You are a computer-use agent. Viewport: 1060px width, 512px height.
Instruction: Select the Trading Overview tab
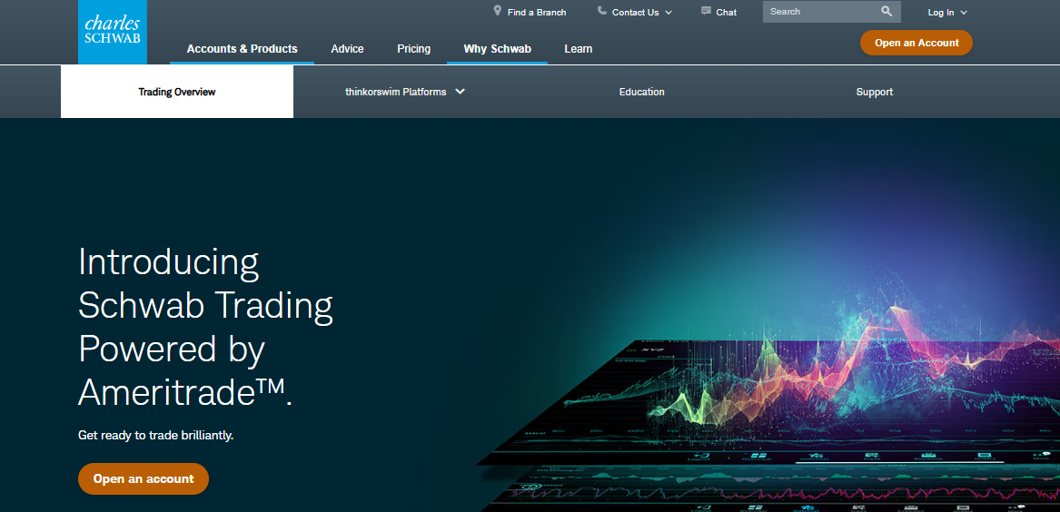177,92
